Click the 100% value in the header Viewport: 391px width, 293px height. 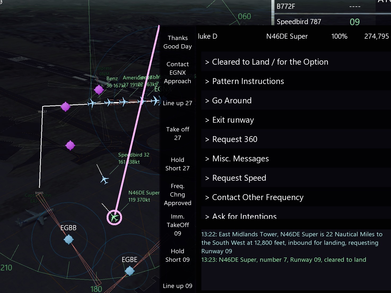(x=339, y=36)
